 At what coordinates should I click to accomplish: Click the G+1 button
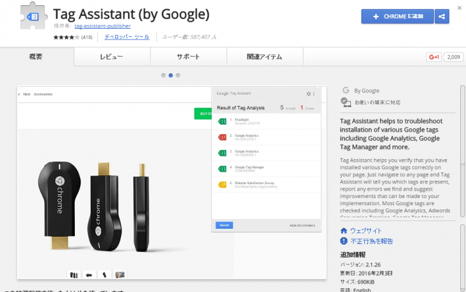[x=433, y=57]
